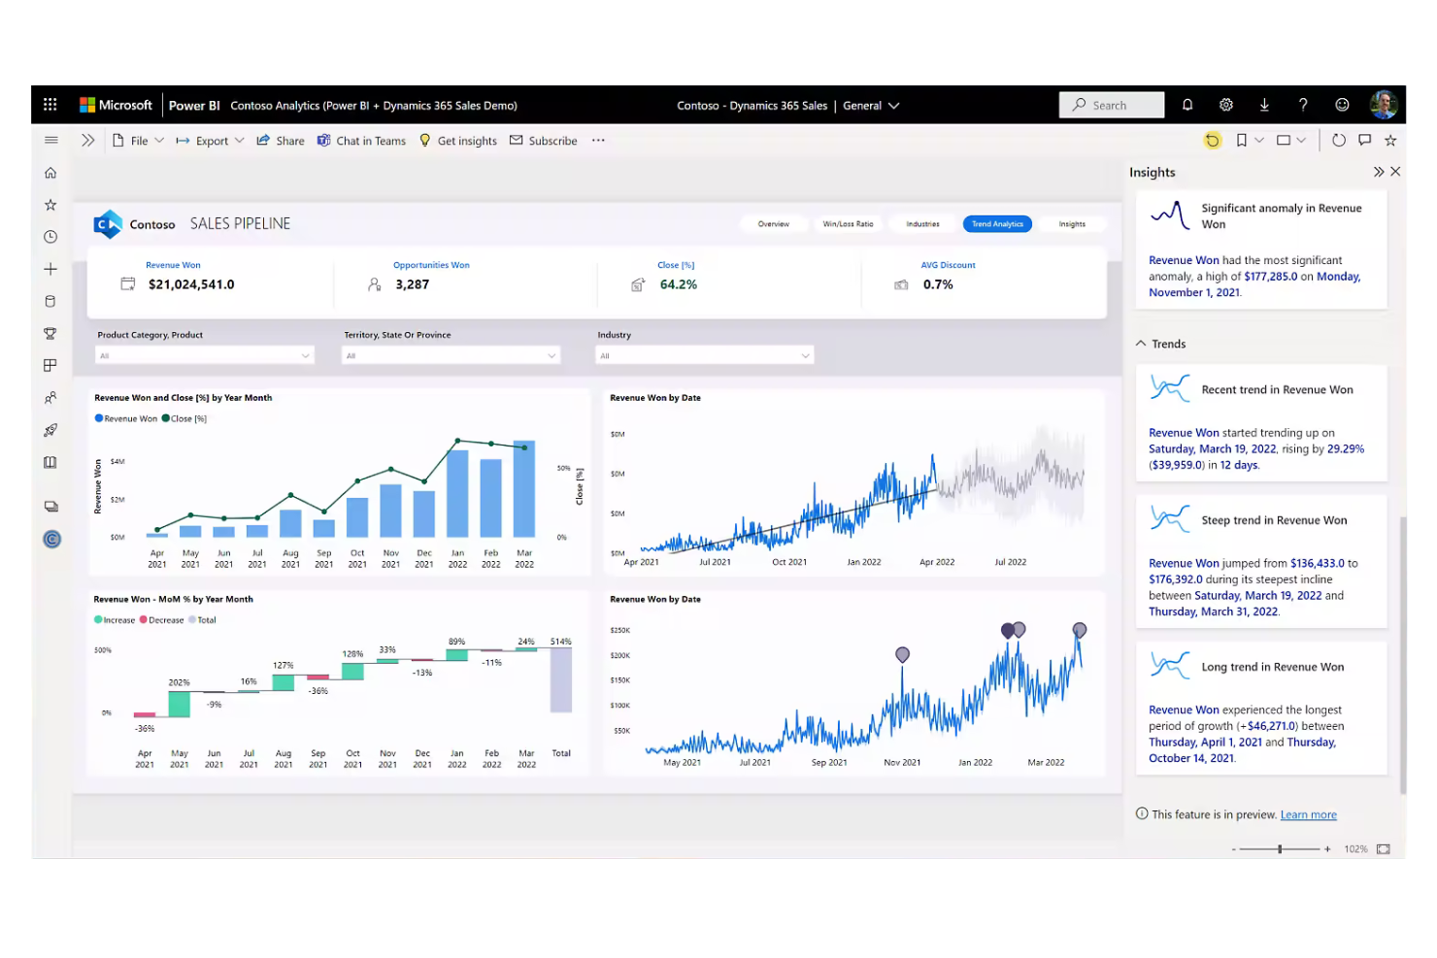Open the app launcher waffle menu

(x=50, y=105)
